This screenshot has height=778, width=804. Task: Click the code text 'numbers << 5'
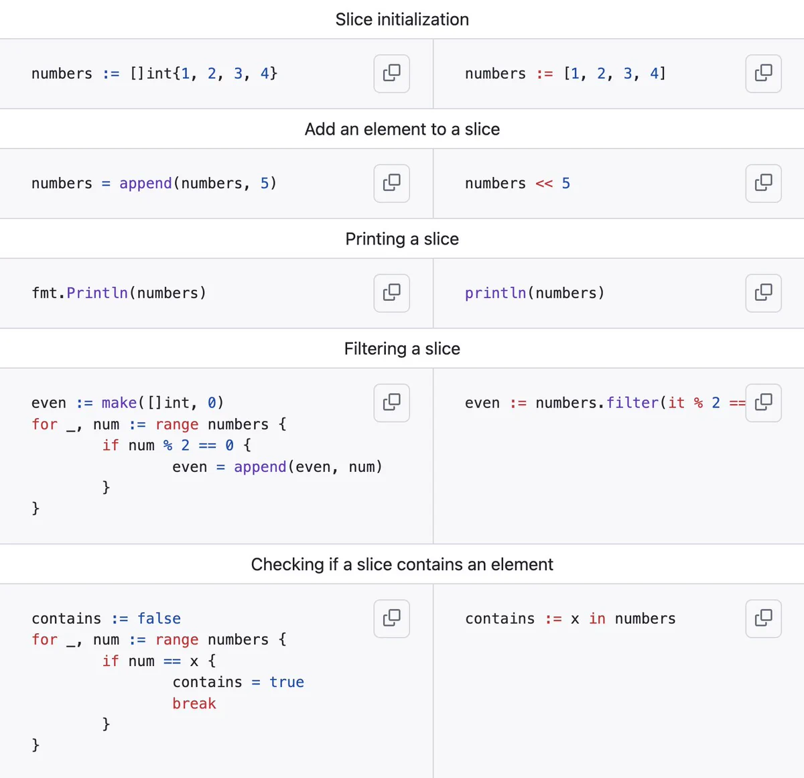(517, 184)
